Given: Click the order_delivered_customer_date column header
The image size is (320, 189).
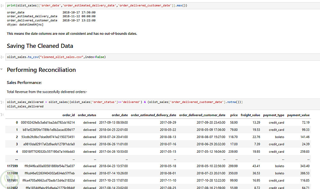Looking at the screenshot, I should click(202, 115).
